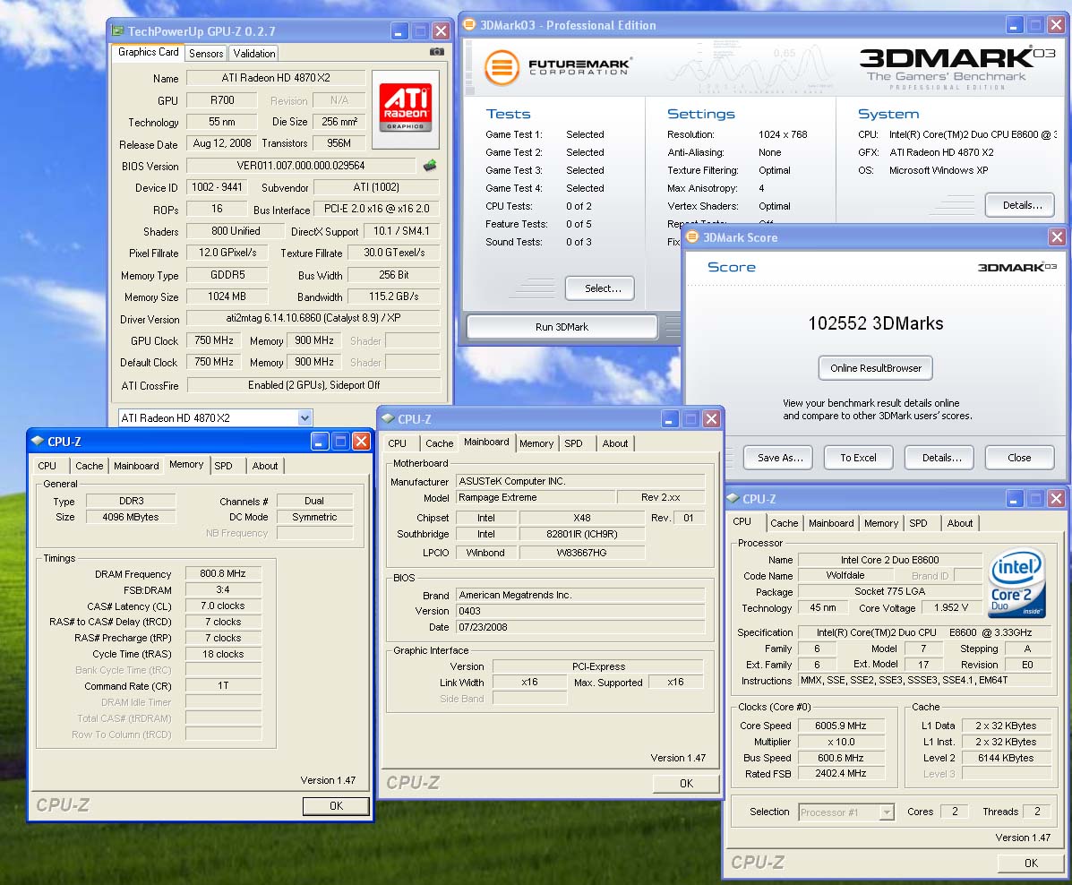Click the GPU-Z screenshot camera icon
This screenshot has width=1072, height=885.
click(x=437, y=52)
